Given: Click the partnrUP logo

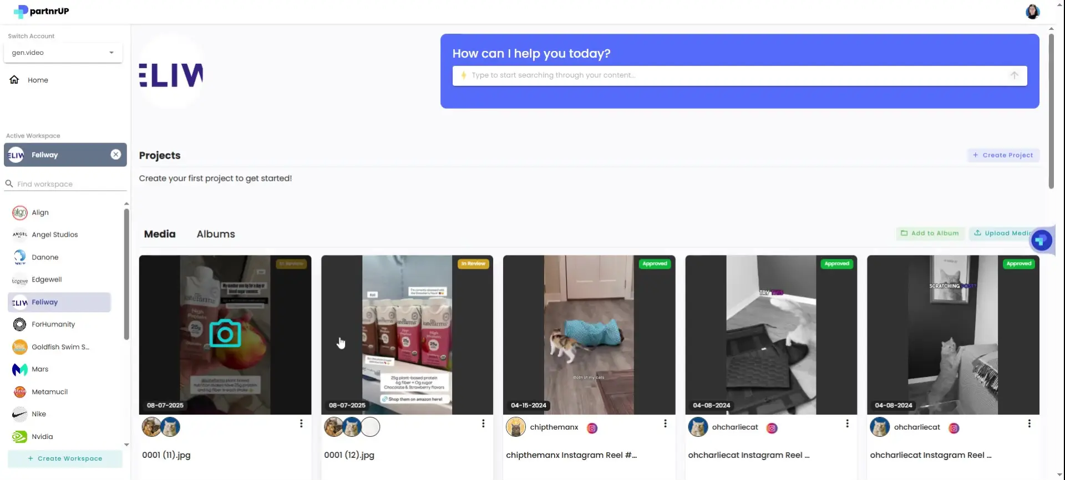Looking at the screenshot, I should coord(41,11).
